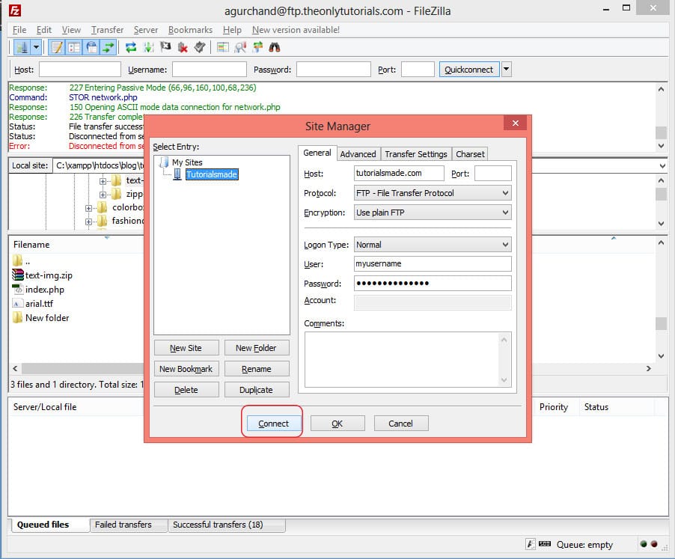Viewport: 675px width, 559px height.
Task: Click the local file list horizontal scrollbar thumb
Action: click(82, 368)
